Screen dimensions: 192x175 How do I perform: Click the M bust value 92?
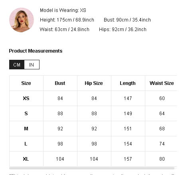60,129
